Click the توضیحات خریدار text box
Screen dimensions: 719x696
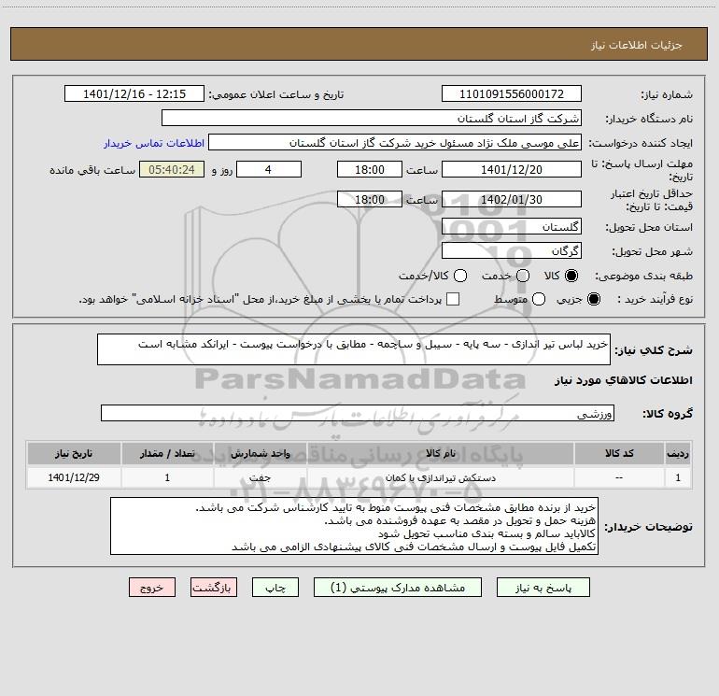354,526
